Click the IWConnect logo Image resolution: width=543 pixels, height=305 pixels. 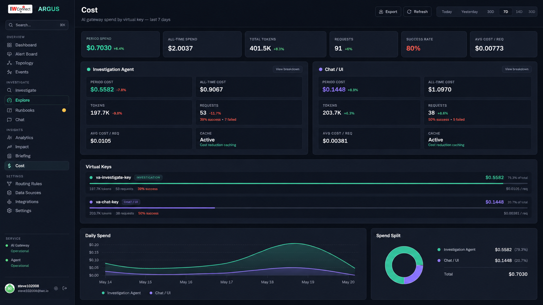tap(20, 9)
